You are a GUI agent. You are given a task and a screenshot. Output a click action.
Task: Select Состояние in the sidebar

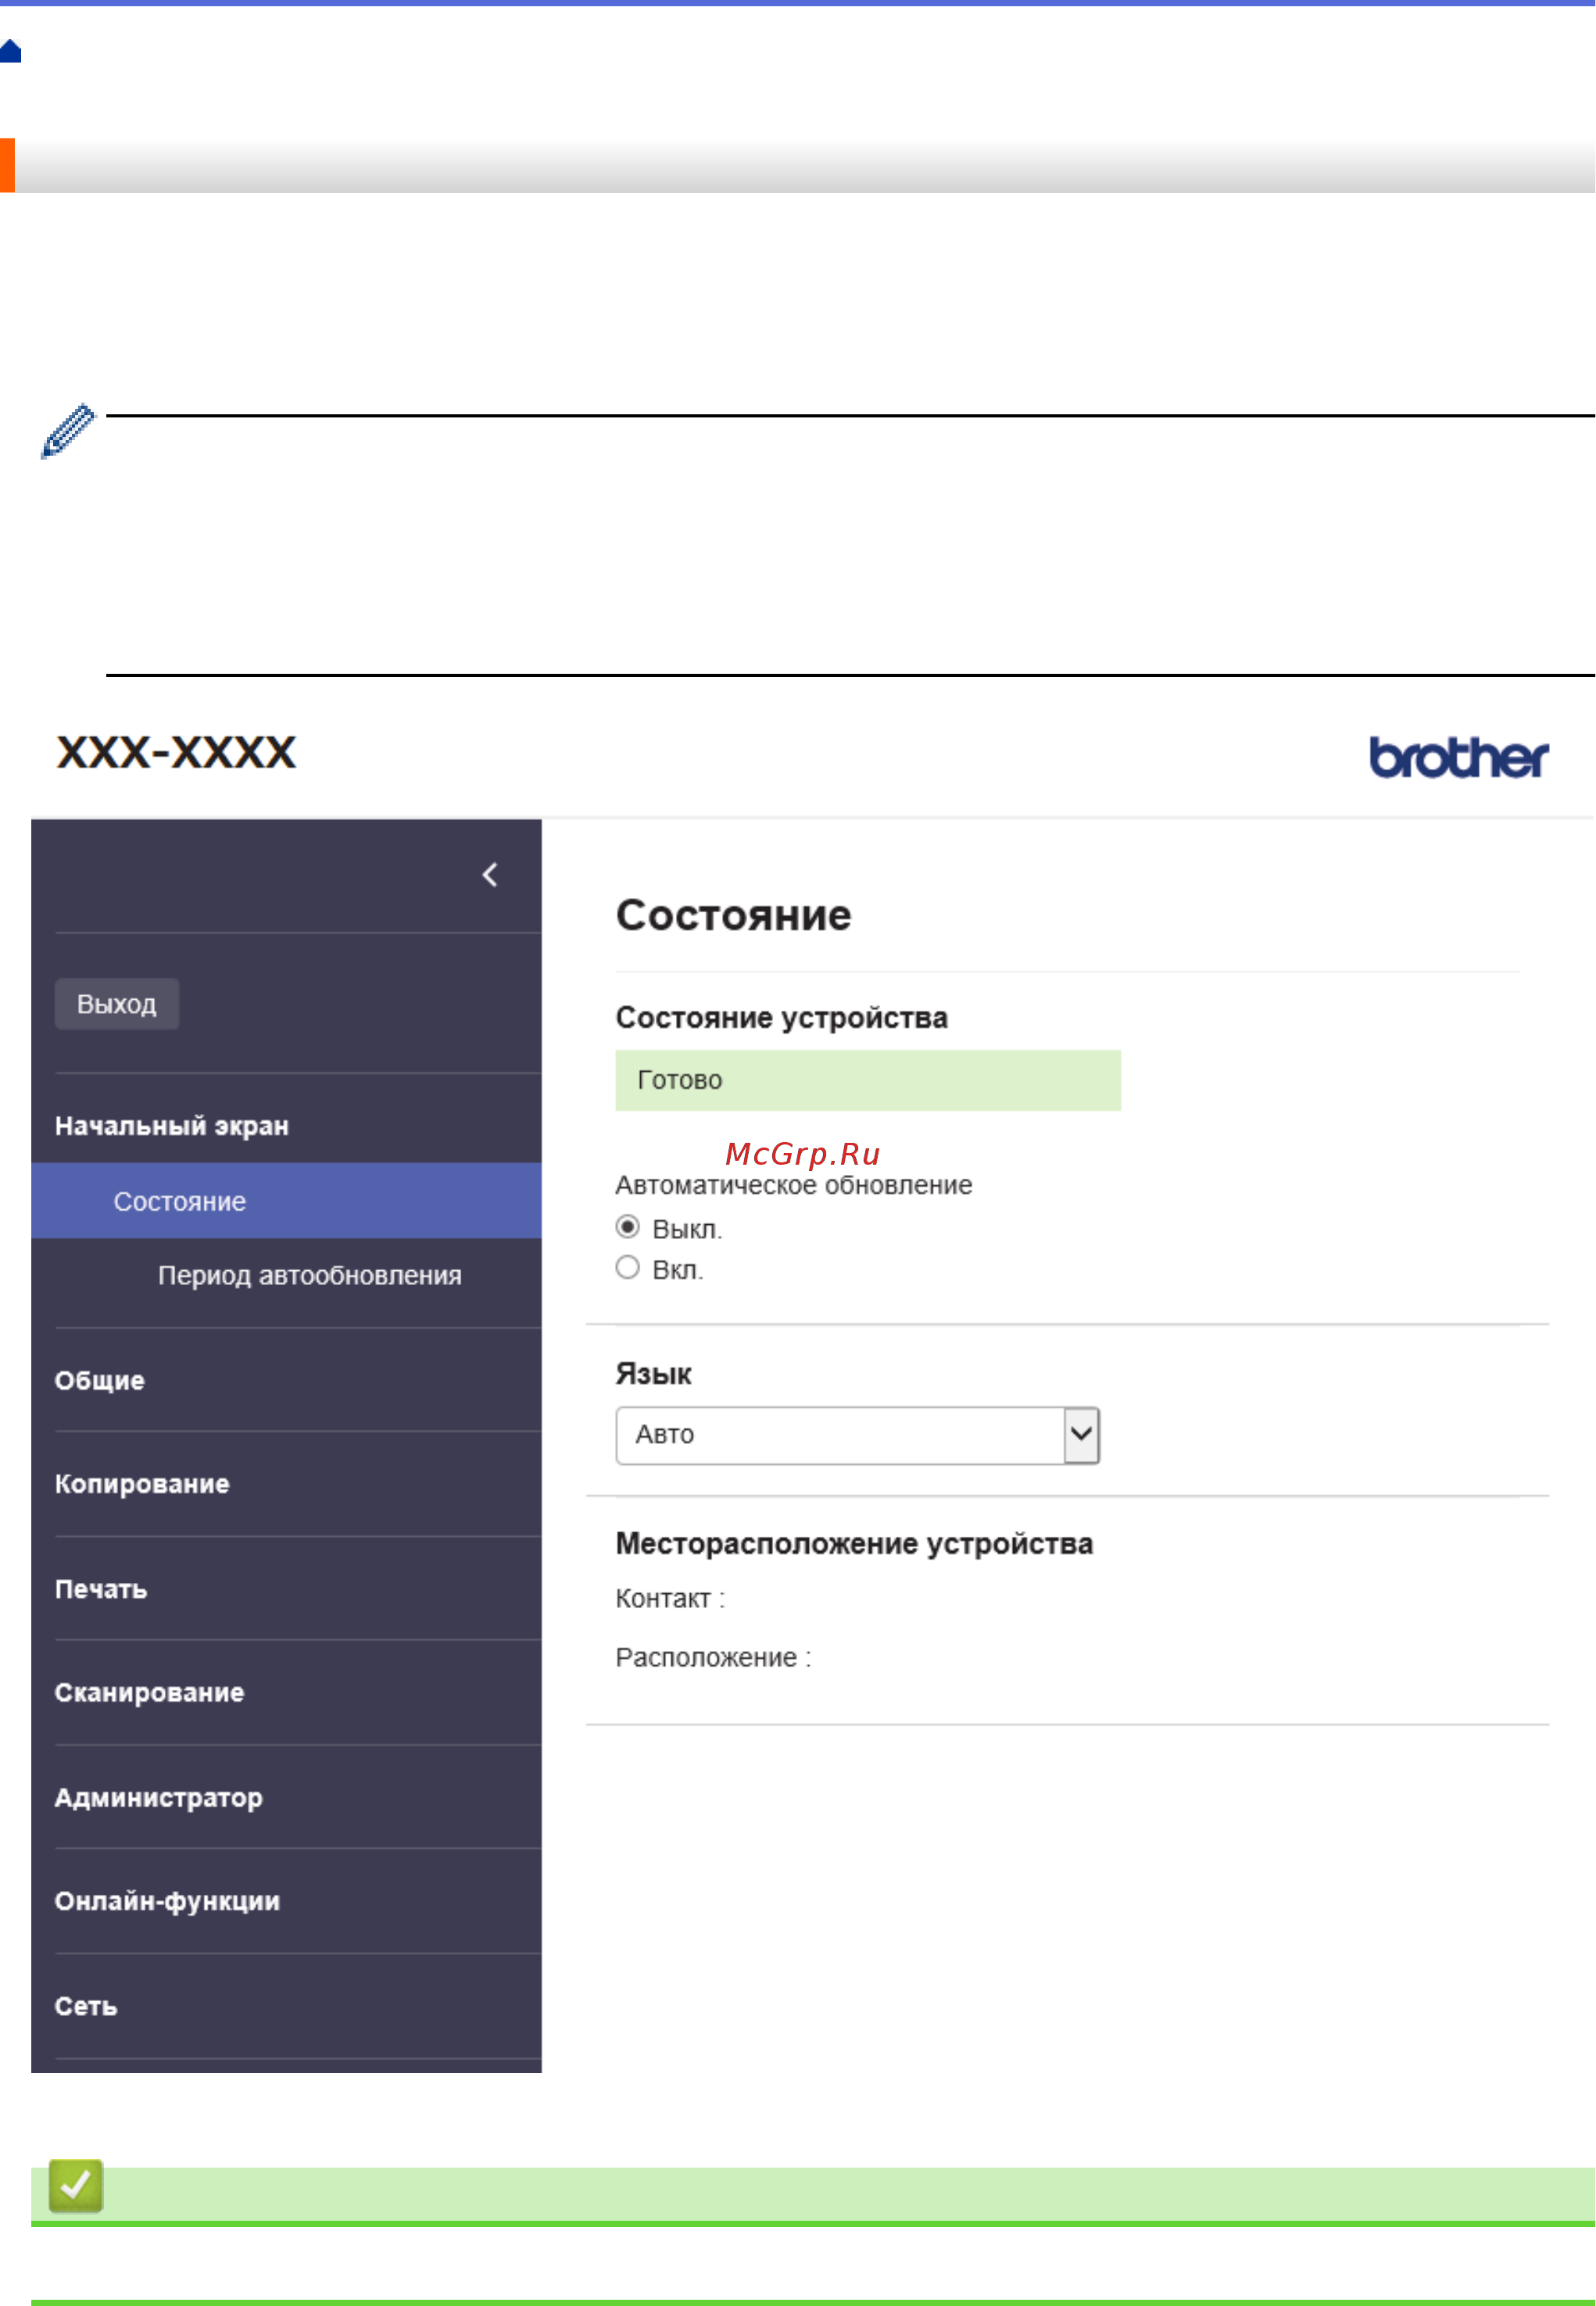tap(181, 1201)
